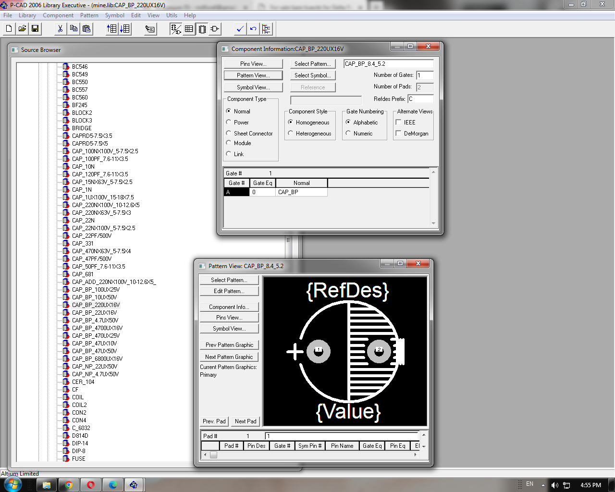Click the volume speaker tray icon

(555, 485)
